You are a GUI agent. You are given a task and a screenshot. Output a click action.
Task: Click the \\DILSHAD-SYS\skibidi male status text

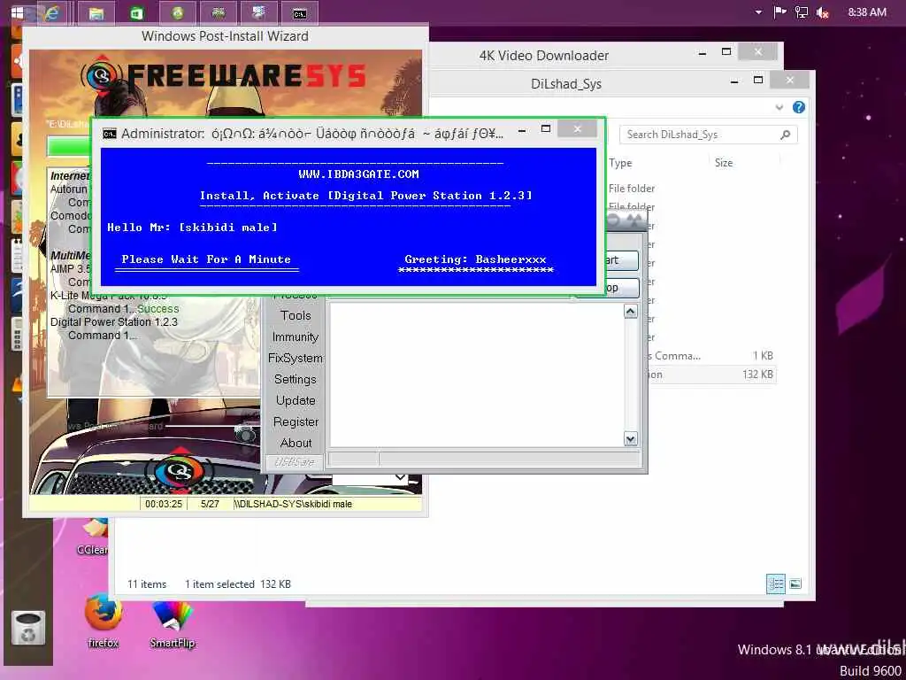pyautogui.click(x=293, y=504)
